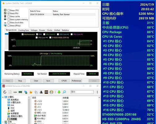Toggle the Motherboard temperature graph checkbox
156x124 pixels.
(x=23, y=34)
